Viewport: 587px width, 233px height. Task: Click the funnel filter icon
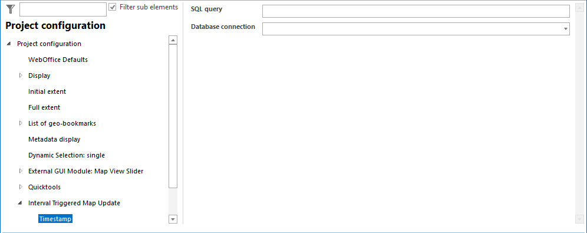coord(11,9)
